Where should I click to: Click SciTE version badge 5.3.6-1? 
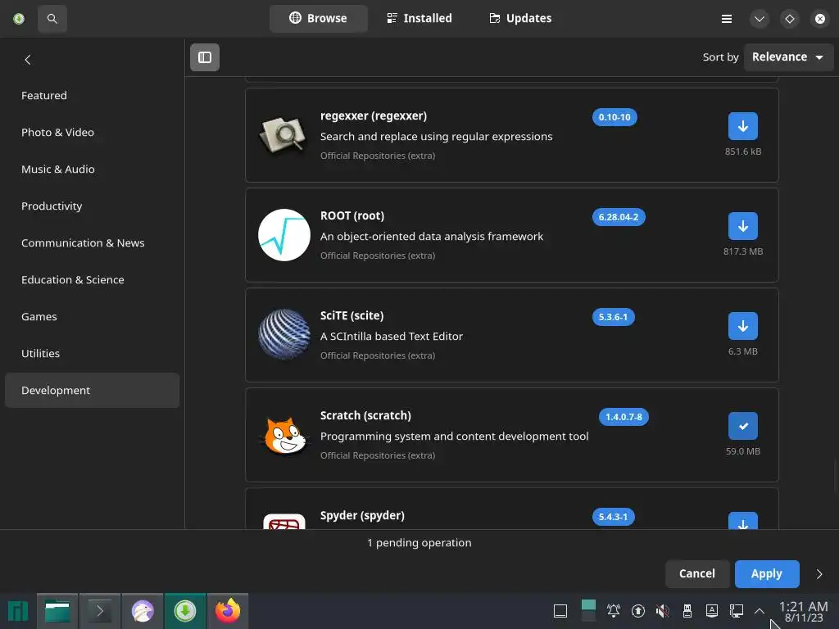(613, 317)
